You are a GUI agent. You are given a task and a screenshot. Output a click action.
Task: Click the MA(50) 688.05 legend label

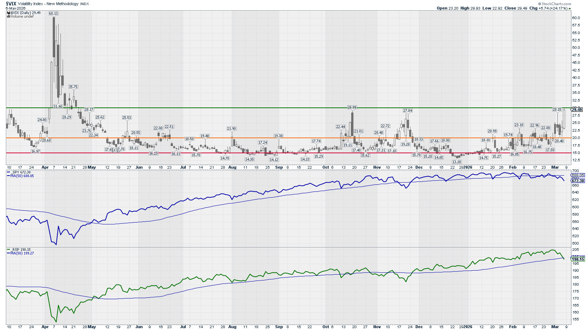[x=22, y=176]
